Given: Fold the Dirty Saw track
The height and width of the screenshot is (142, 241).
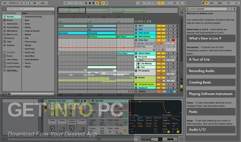Looking at the screenshot, I should [136, 40].
